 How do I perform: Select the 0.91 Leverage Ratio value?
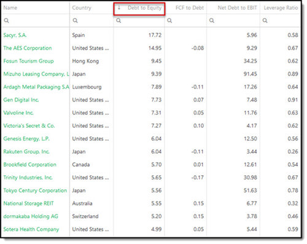pos(293,100)
